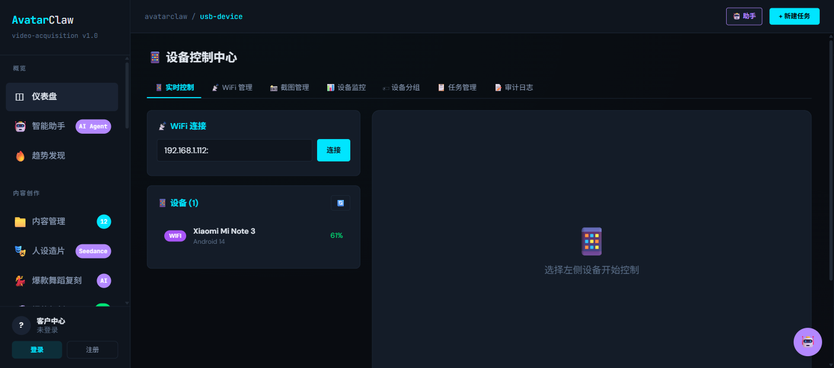Image resolution: width=834 pixels, height=368 pixels.
Task: Click the flame icon beside 趋势发现
Action: [20, 156]
